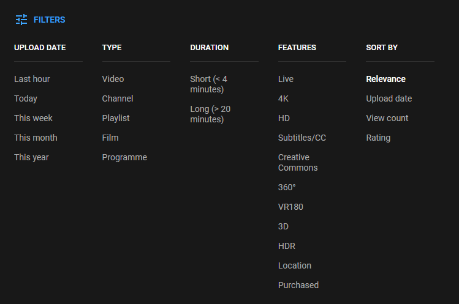This screenshot has width=459, height=304.
Task: Enable the Live feature filter
Action: point(286,79)
